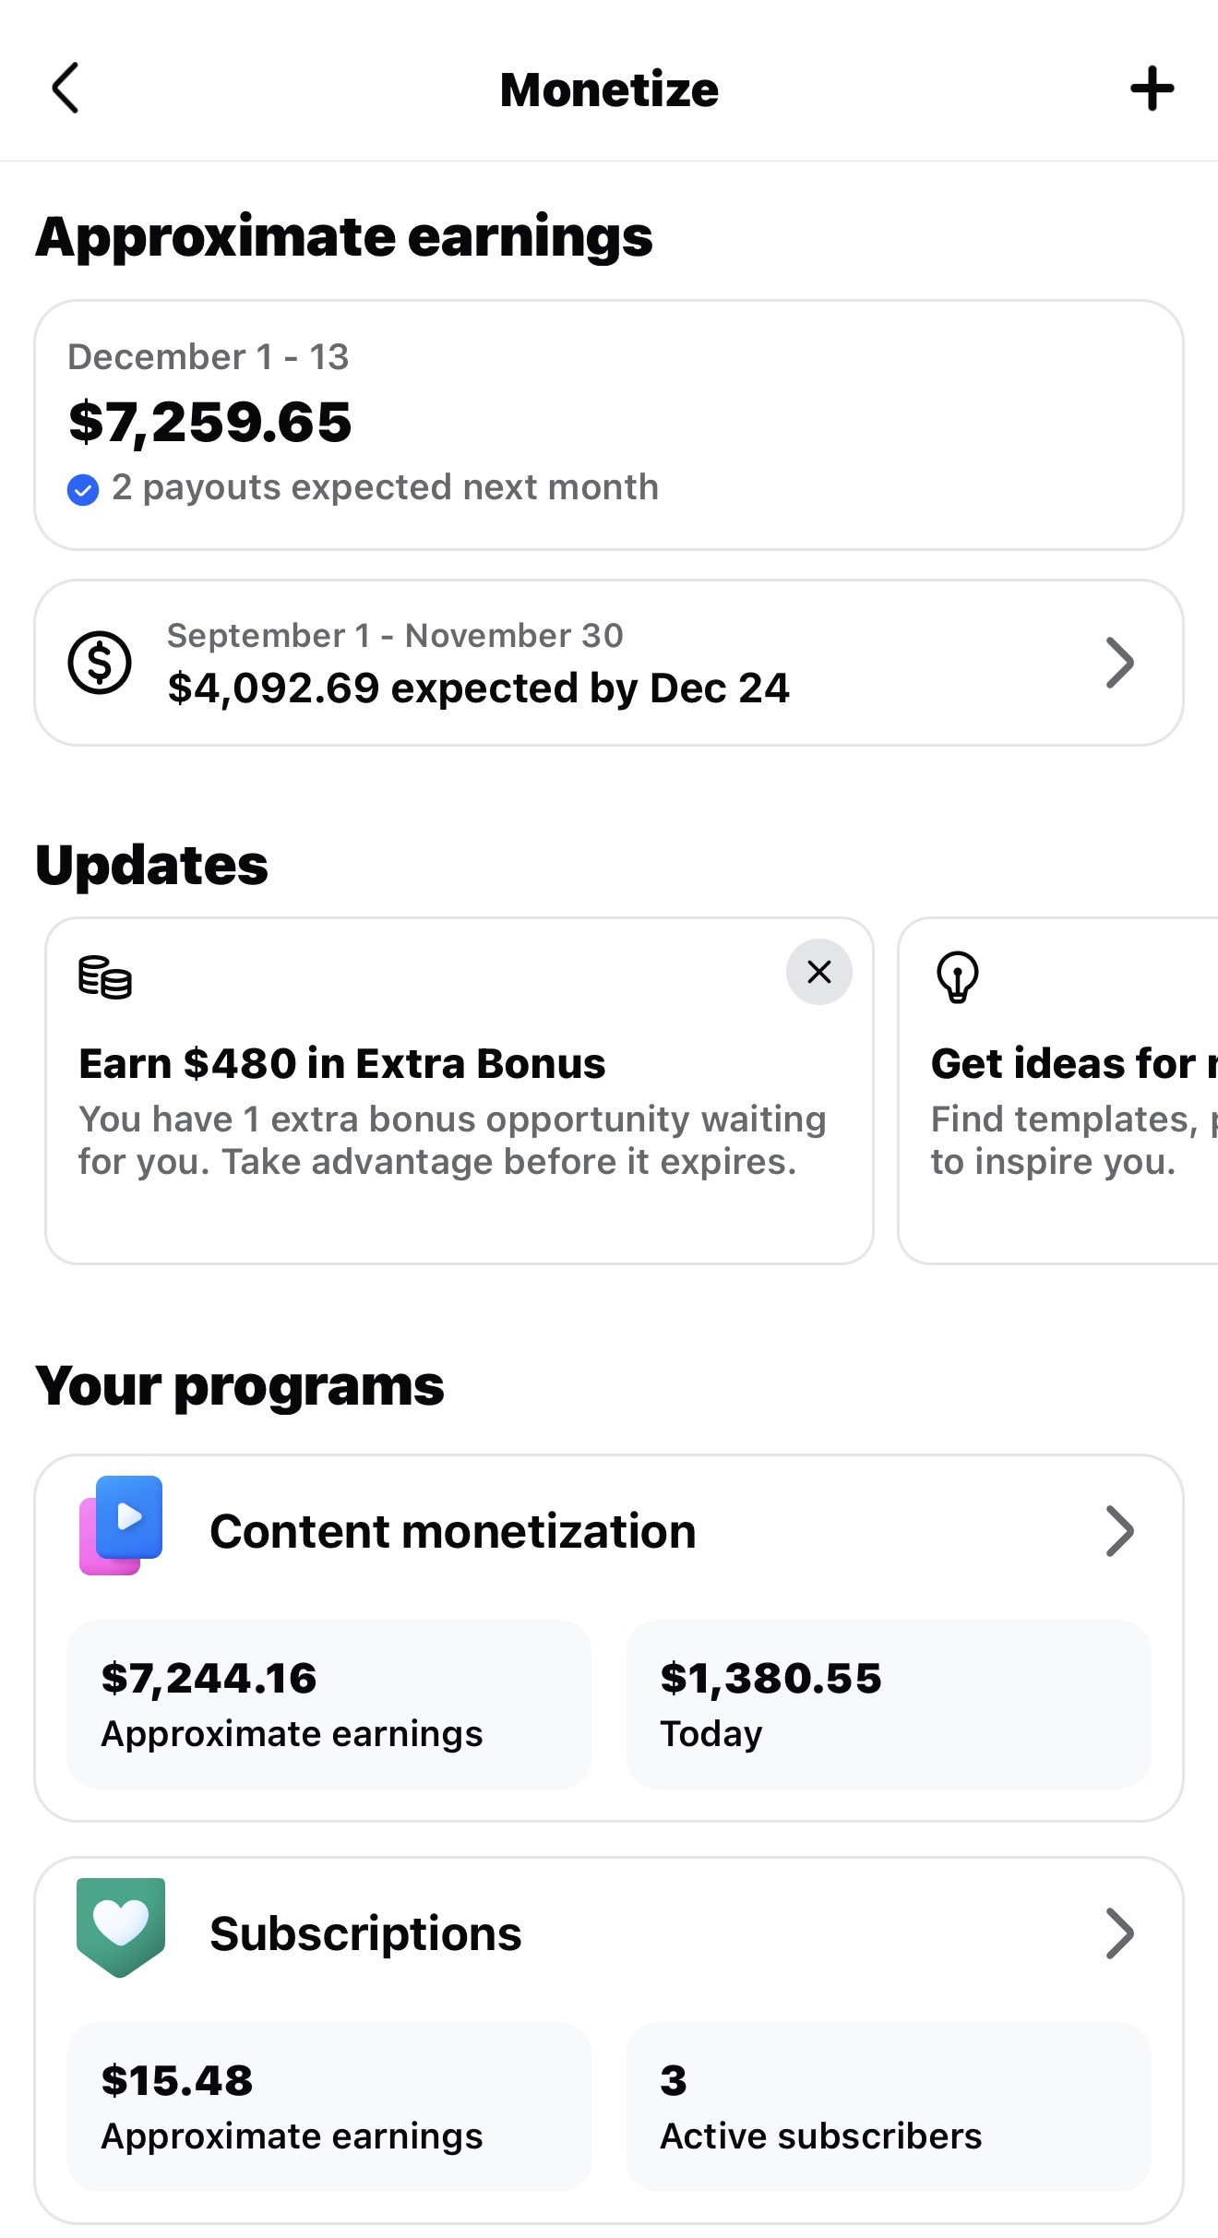Image resolution: width=1218 pixels, height=2238 pixels.
Task: Tap the lightbulb ideas icon
Action: click(957, 976)
